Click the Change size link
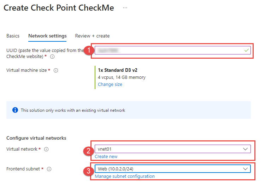 click(110, 84)
